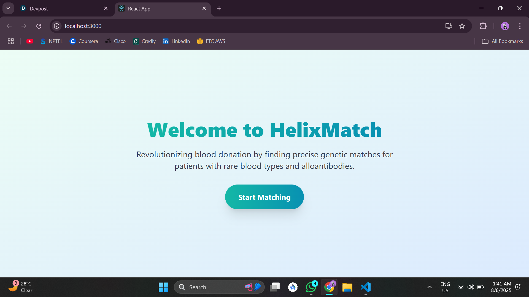The height and width of the screenshot is (297, 529).
Task: Open a new tab with plus button
Action: click(x=219, y=8)
